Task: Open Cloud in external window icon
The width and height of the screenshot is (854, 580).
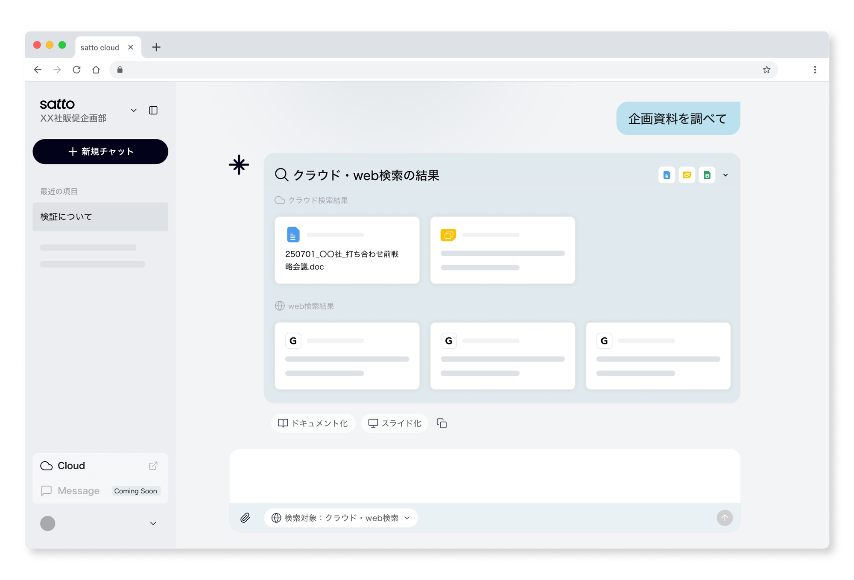Action: pos(153,466)
